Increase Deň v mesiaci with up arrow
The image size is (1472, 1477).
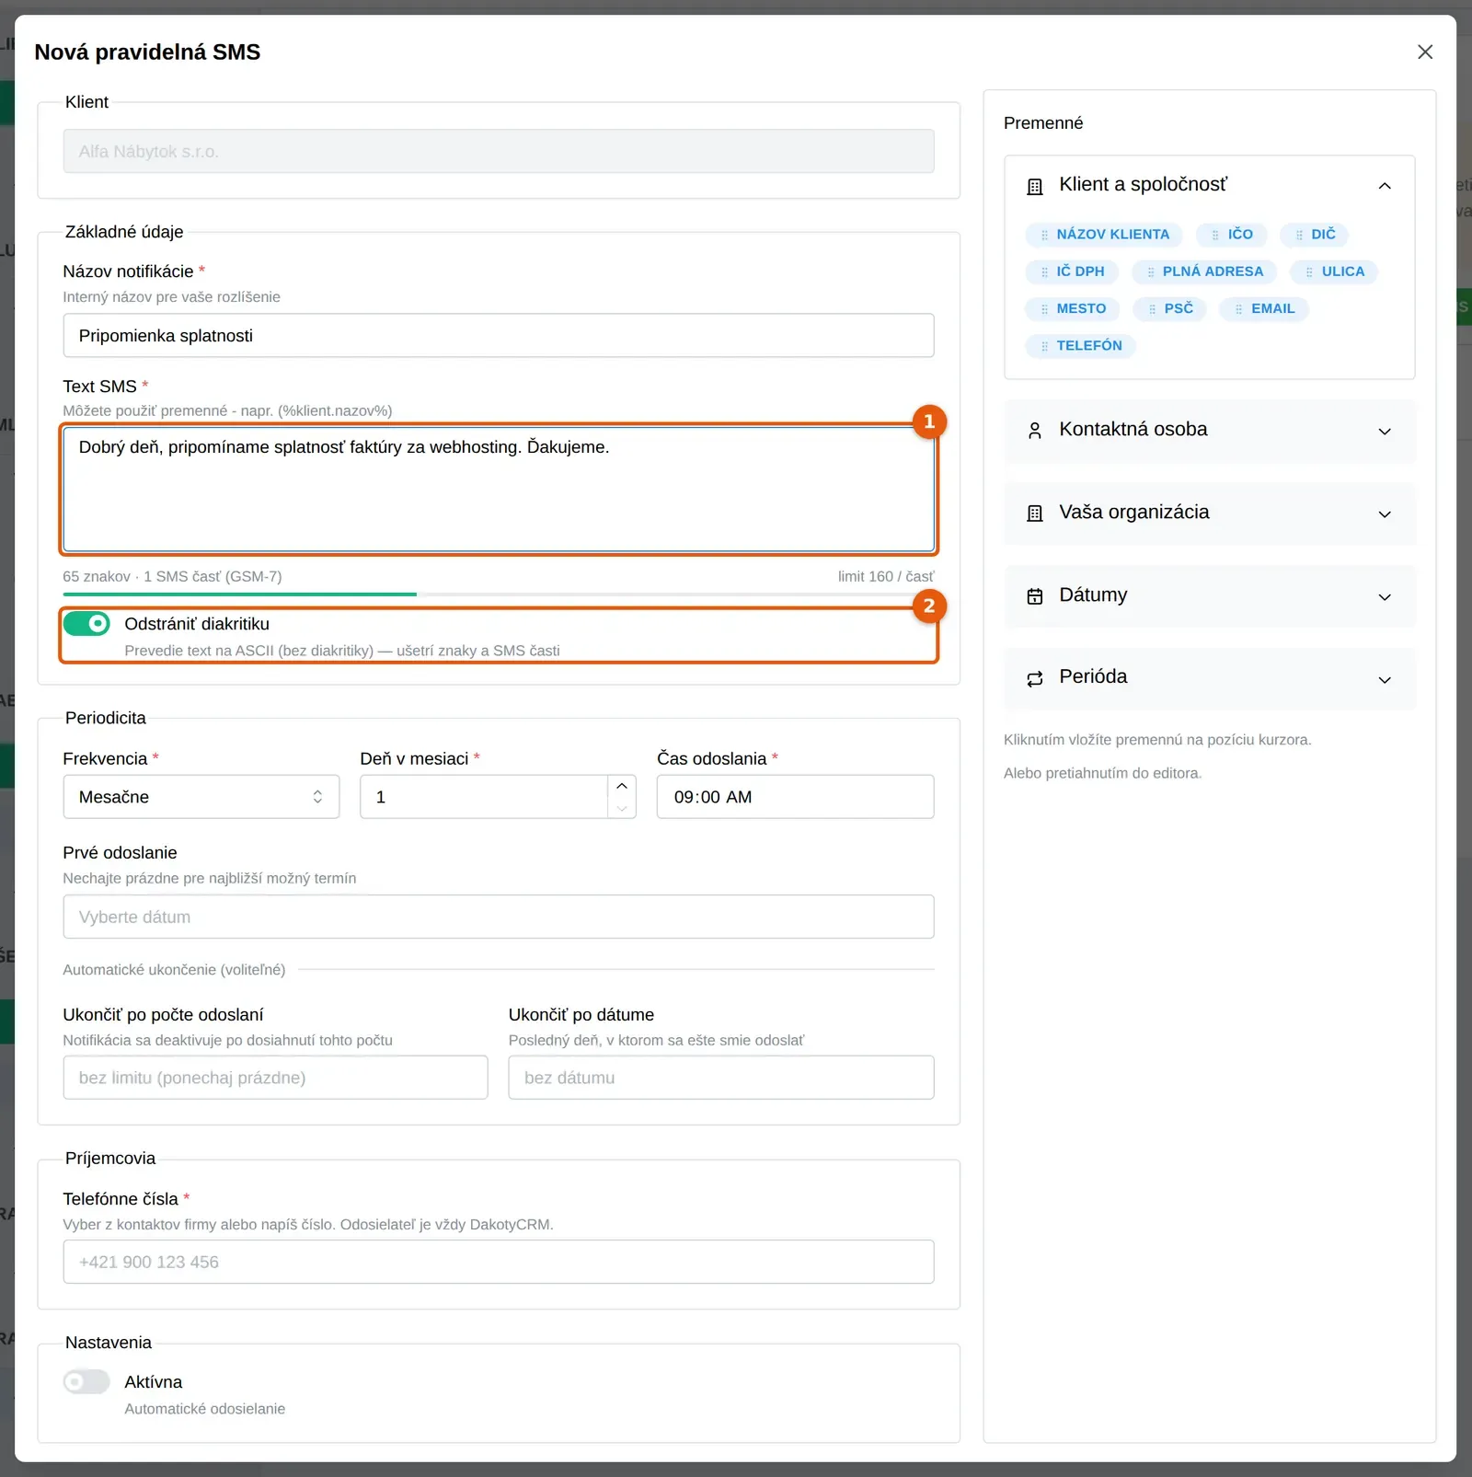click(x=622, y=786)
